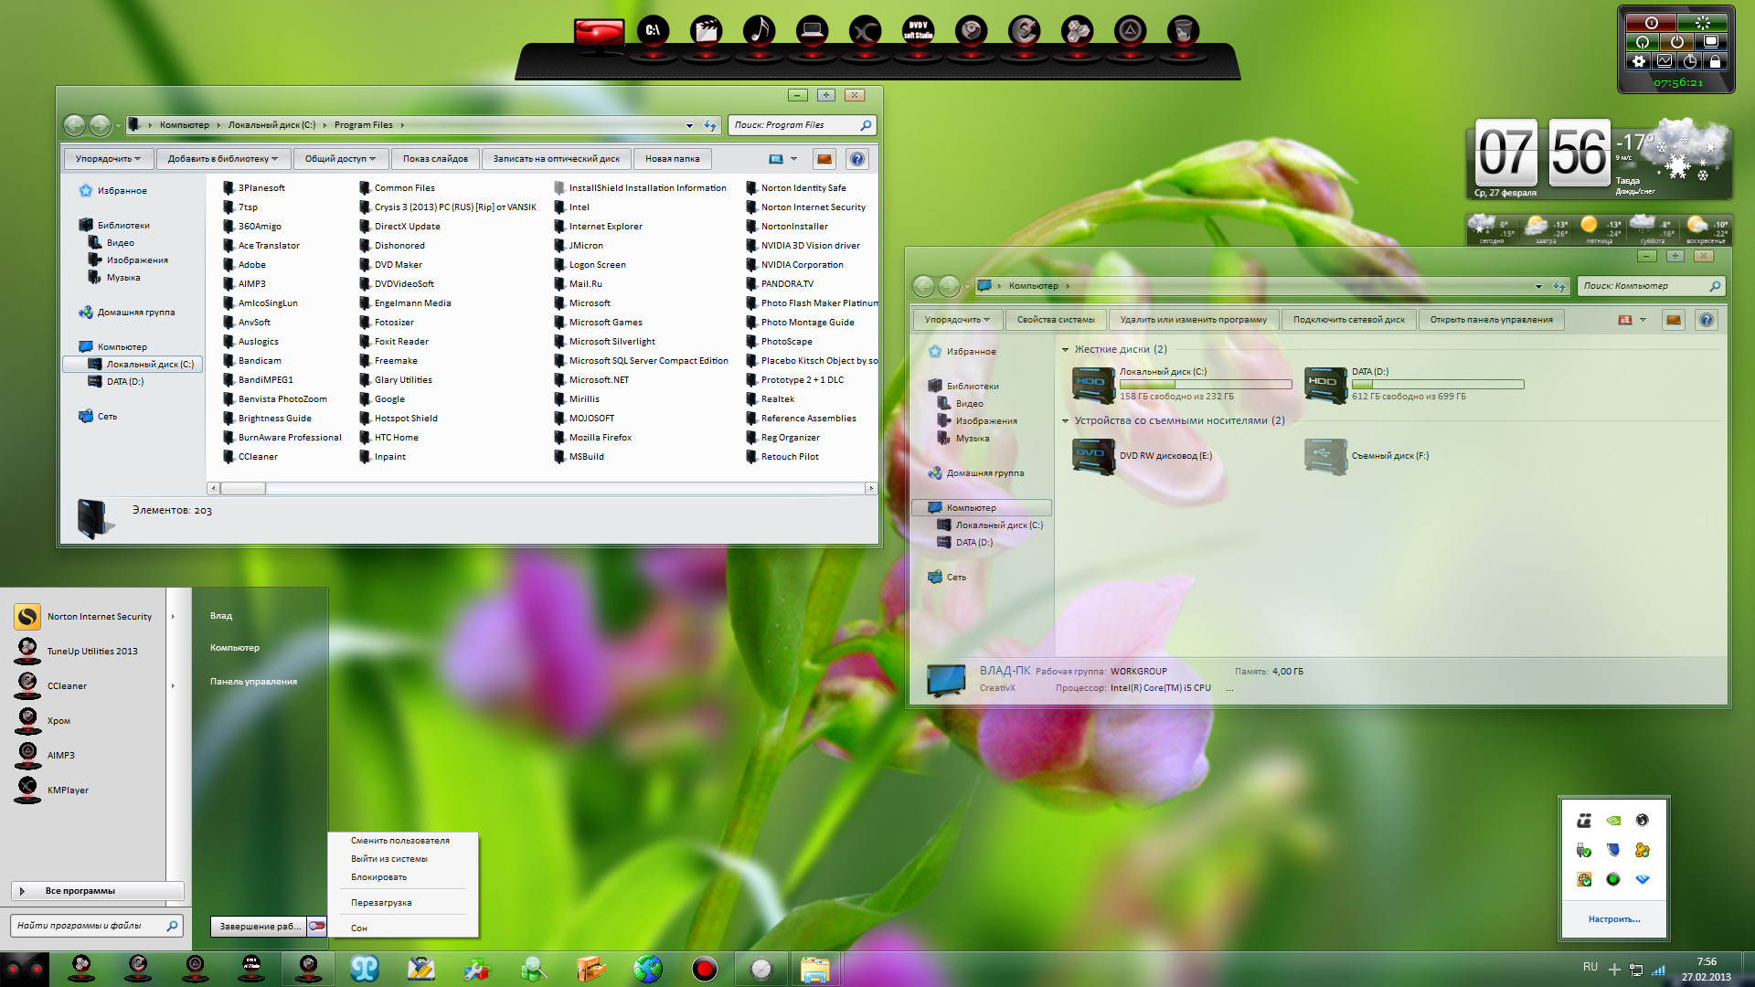This screenshot has width=1755, height=987.
Task: Click the gear icon in control gadget
Action: pyautogui.click(x=1639, y=62)
